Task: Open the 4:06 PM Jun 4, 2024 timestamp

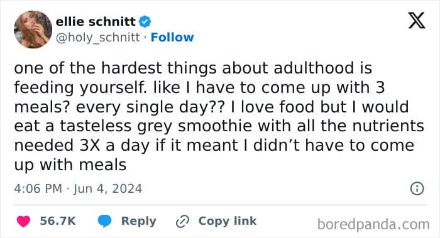Action: pyautogui.click(x=78, y=188)
